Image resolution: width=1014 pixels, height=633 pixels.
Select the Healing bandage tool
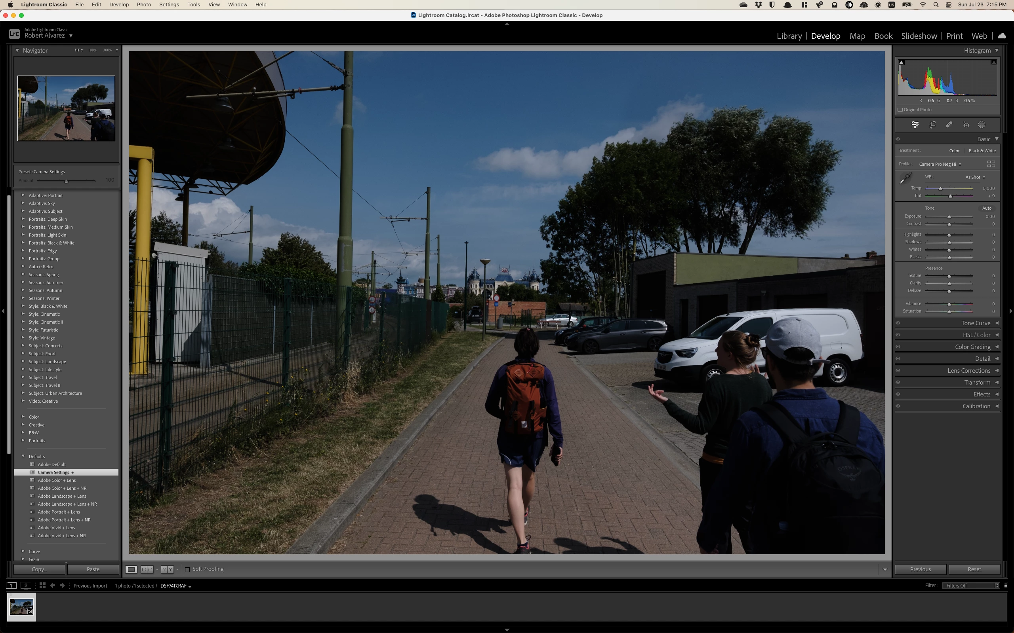coord(949,125)
